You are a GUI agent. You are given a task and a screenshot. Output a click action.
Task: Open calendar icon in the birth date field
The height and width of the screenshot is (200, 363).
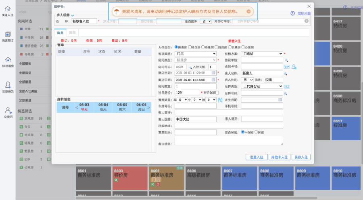[280, 100]
